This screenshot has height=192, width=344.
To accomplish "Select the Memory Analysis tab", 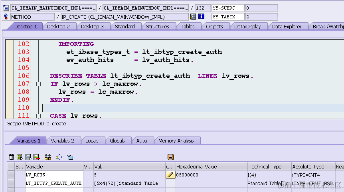I will (176, 141).
